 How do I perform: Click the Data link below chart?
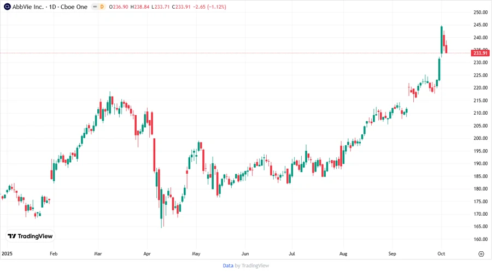[x=228, y=265]
